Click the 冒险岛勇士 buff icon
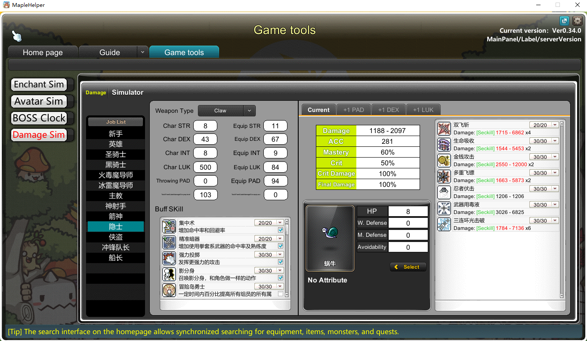The height and width of the screenshot is (341, 587). (169, 290)
